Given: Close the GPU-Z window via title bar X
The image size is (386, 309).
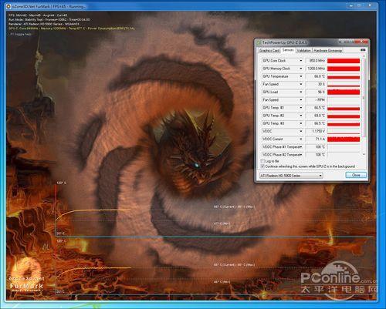Looking at the screenshot, I should pyautogui.click(x=362, y=41).
